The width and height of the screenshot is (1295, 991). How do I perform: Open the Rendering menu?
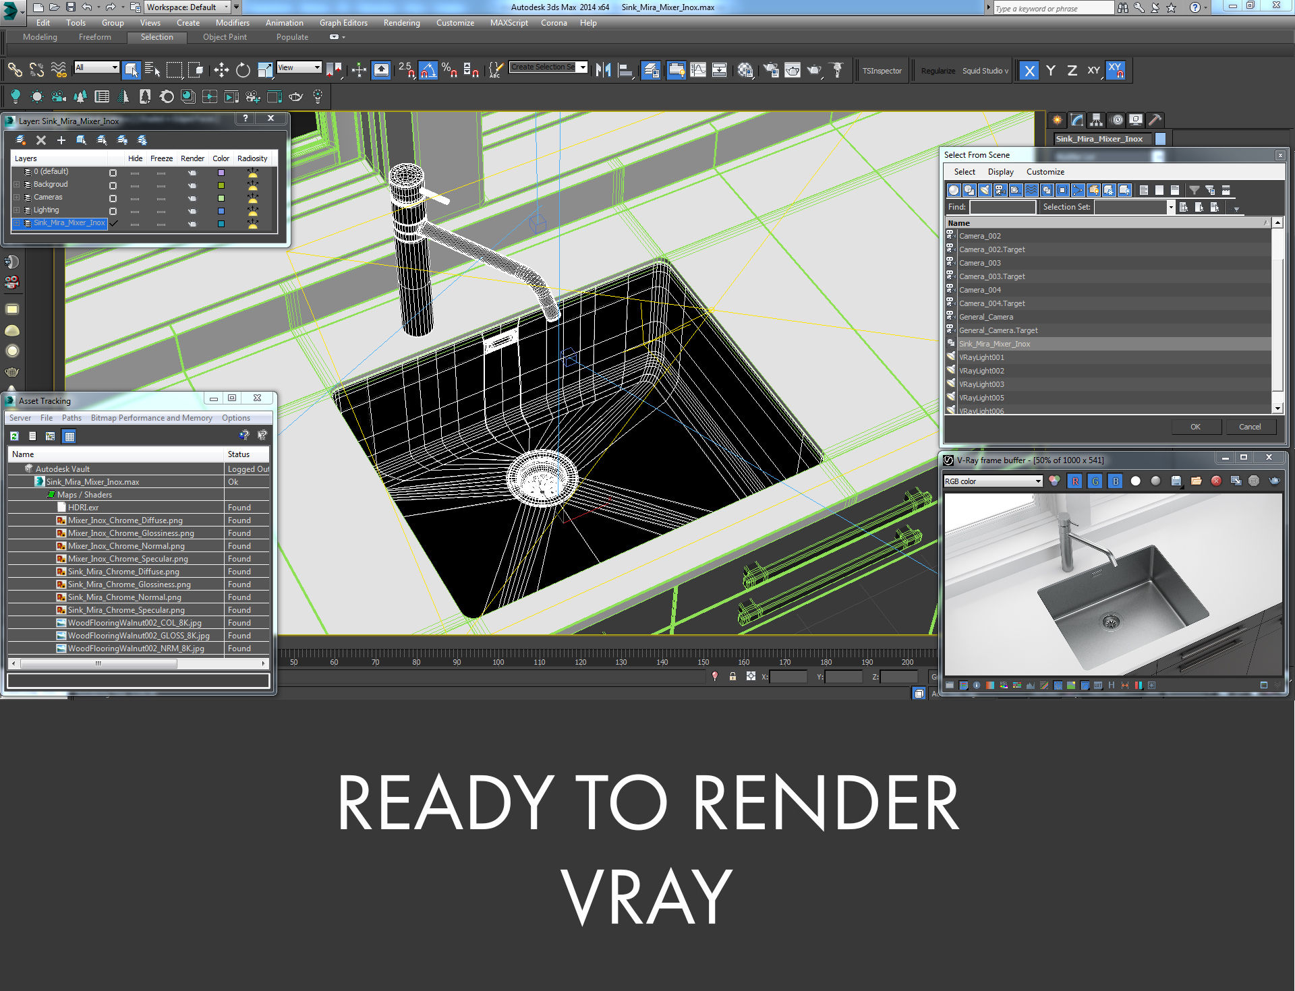click(x=401, y=23)
